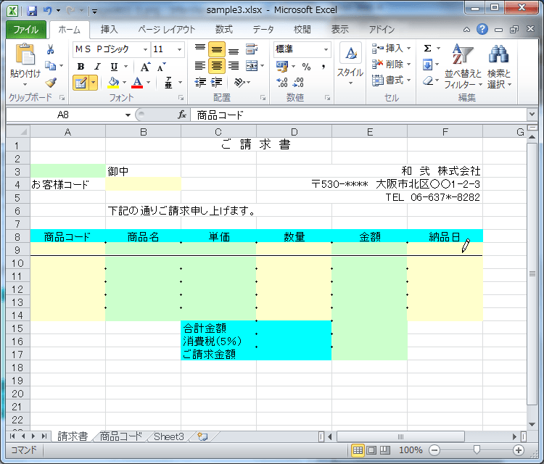Click Undo arrow in quick access toolbar
Image resolution: width=544 pixels, height=464 pixels.
tap(48, 11)
